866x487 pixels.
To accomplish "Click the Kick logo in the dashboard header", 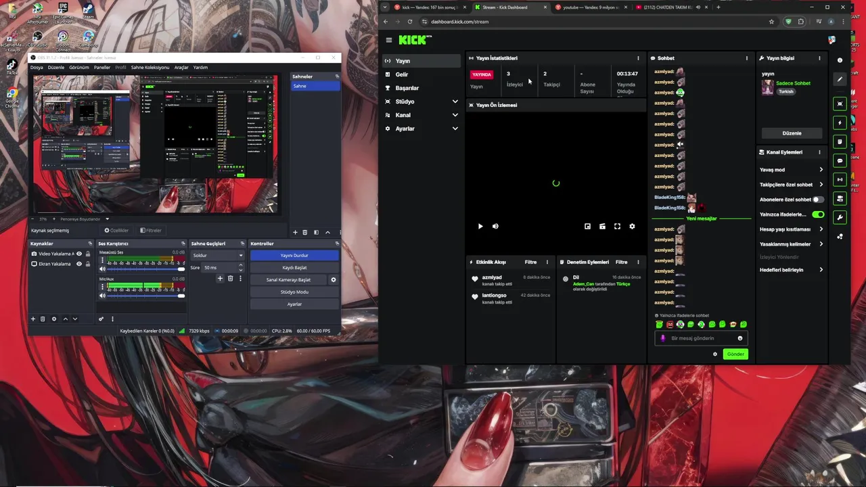I will point(414,40).
